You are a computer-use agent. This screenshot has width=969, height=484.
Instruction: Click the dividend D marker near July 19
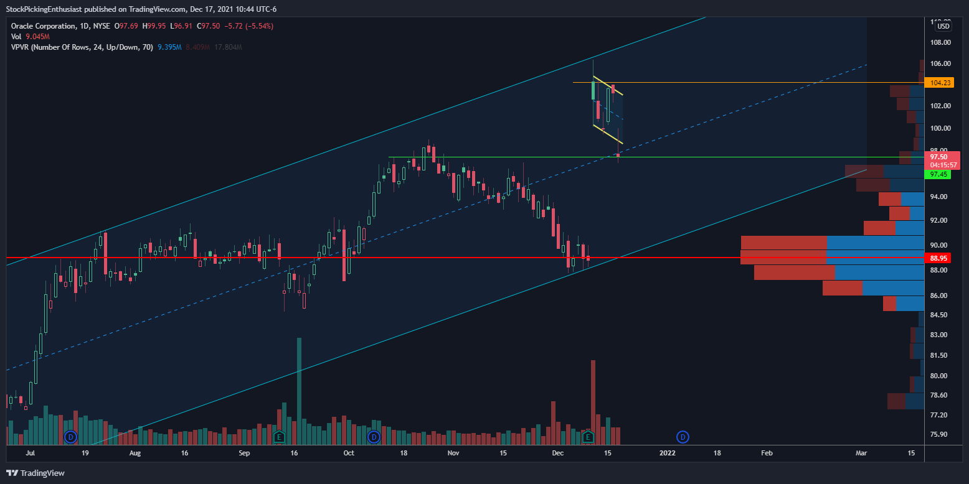click(70, 437)
